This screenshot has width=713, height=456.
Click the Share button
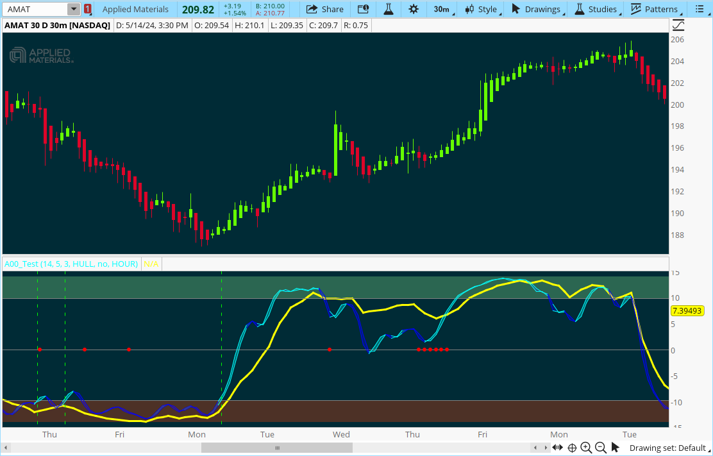coord(324,9)
